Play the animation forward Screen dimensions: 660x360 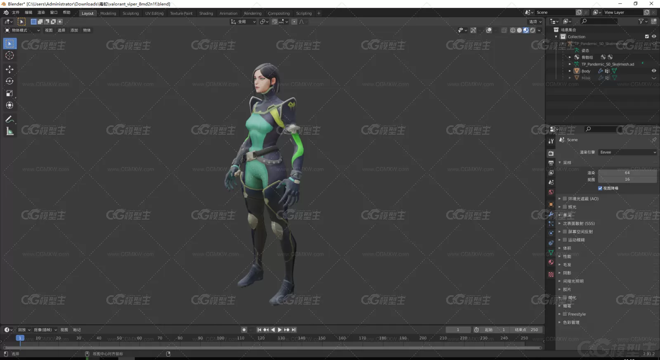point(280,330)
